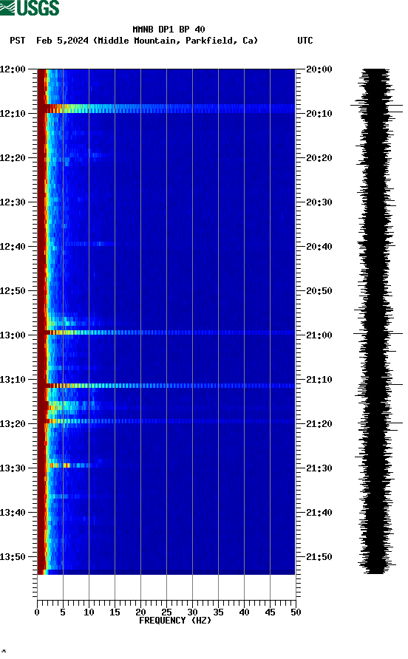This screenshot has width=408, height=659.
Task: Click the 45 Hz frequency tick label
Action: [x=270, y=612]
